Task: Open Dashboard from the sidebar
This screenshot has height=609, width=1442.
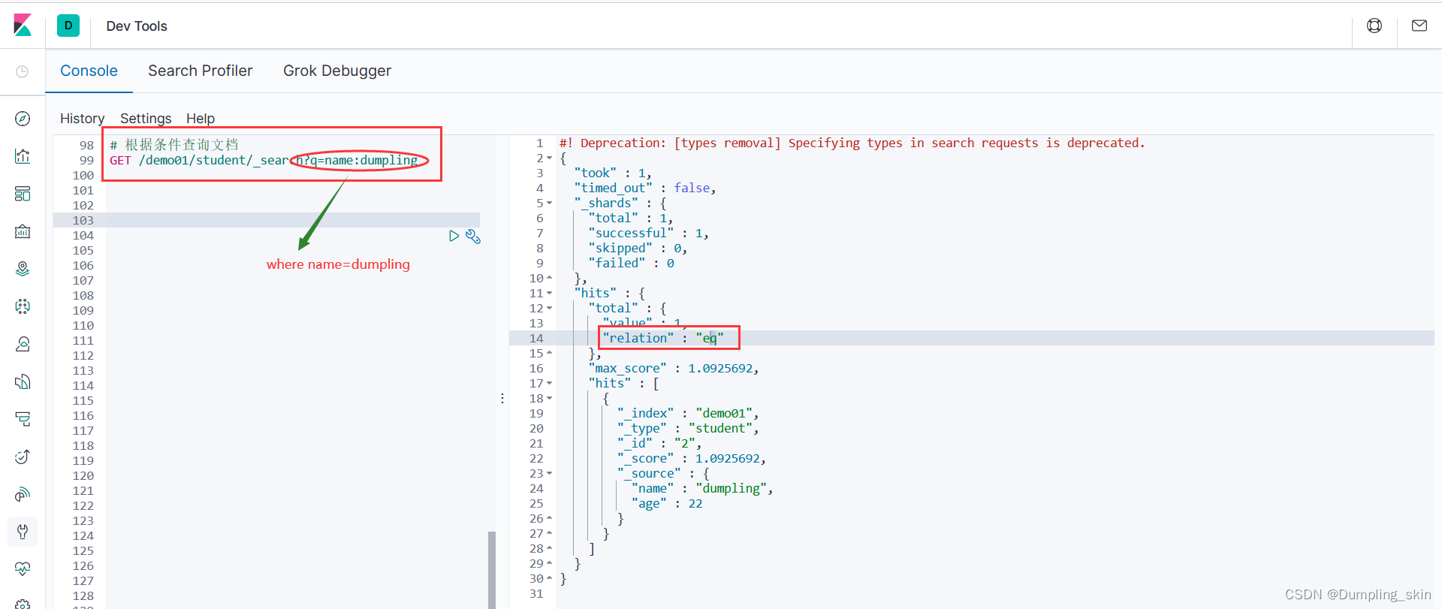Action: point(23,194)
